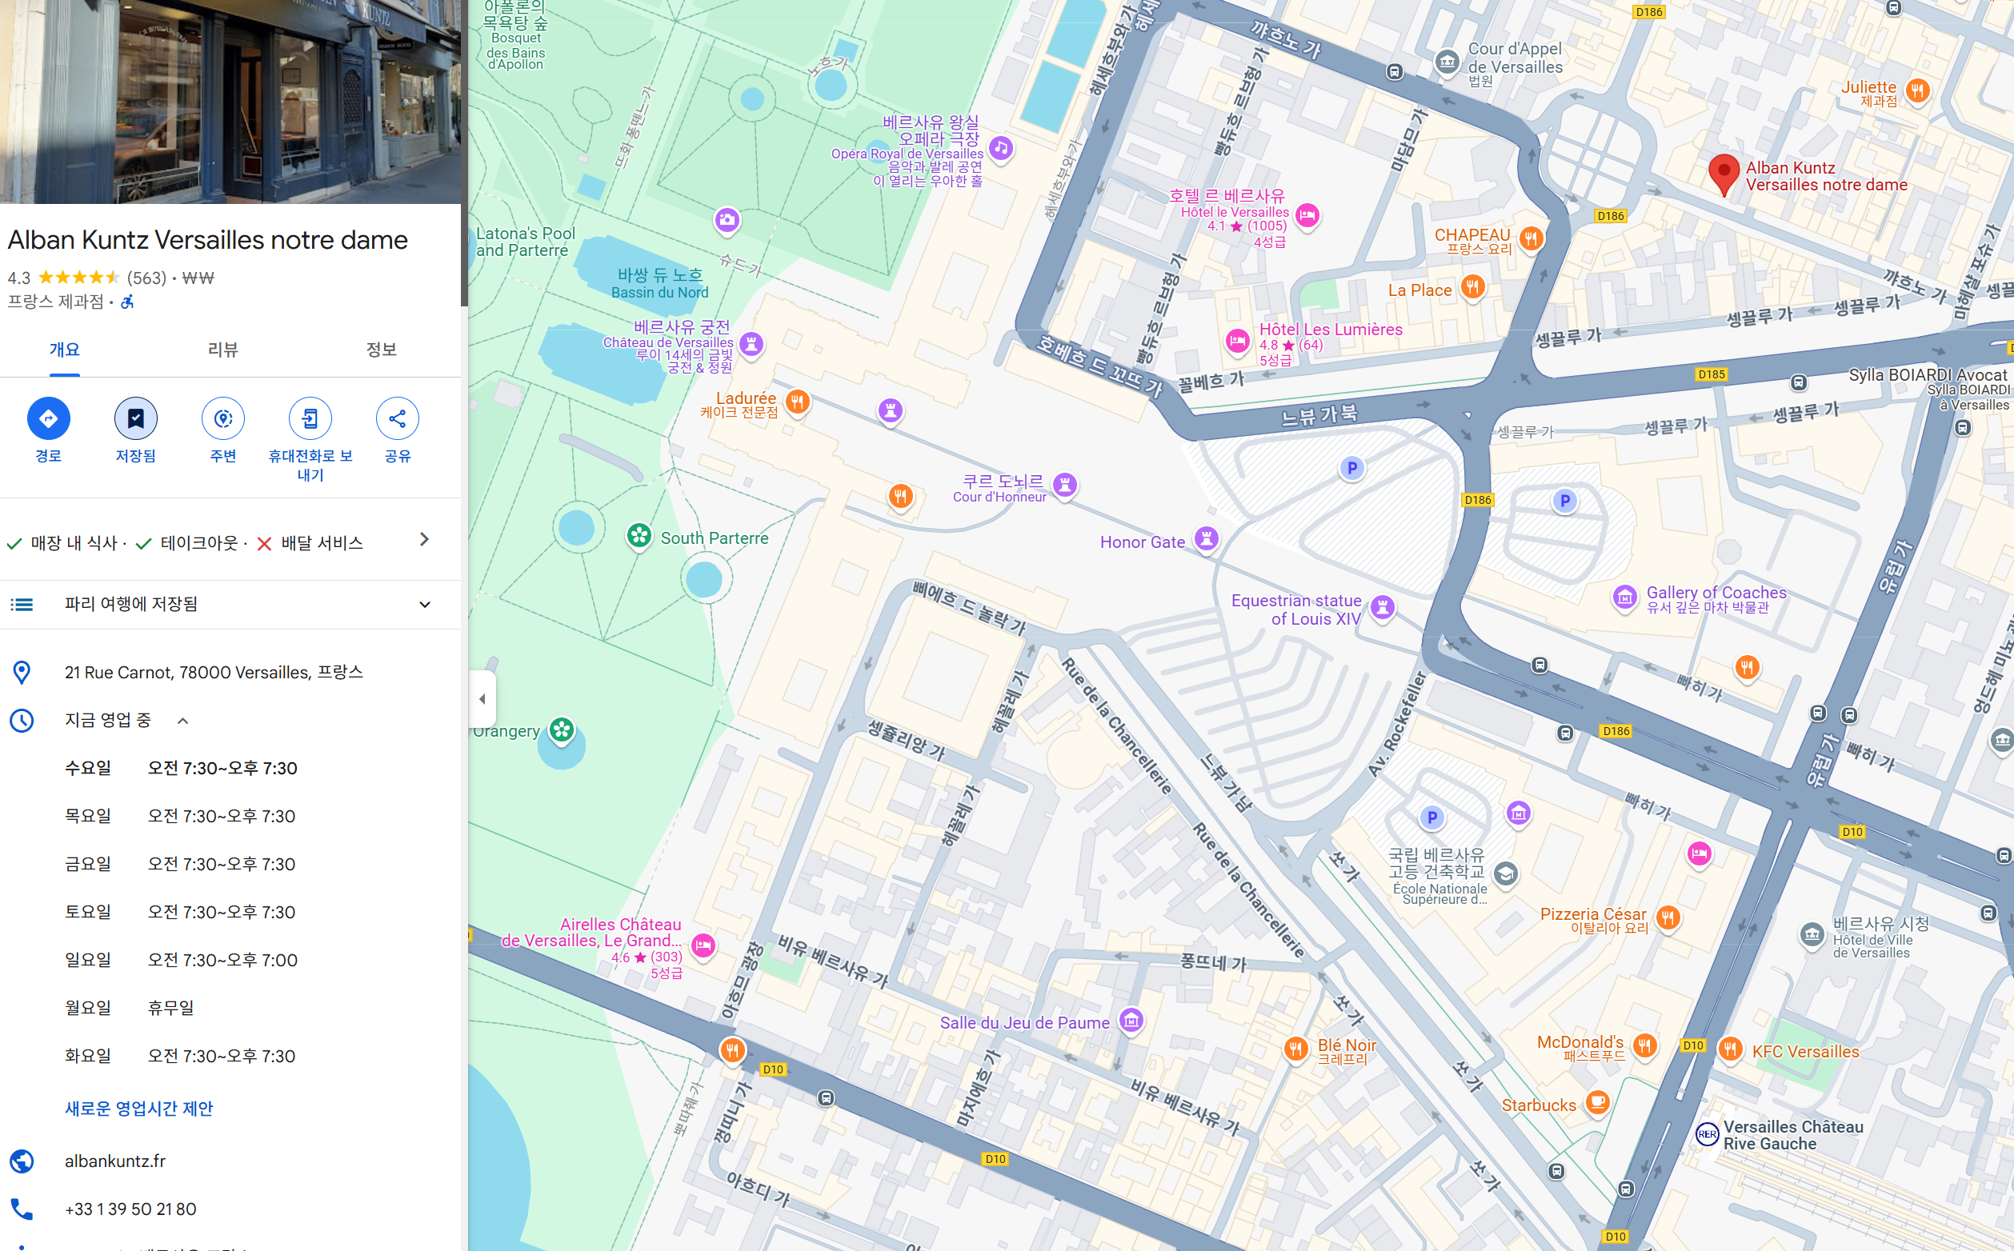Click the Ladurée restaurant marker
This screenshot has height=1251, width=2014.
point(797,403)
